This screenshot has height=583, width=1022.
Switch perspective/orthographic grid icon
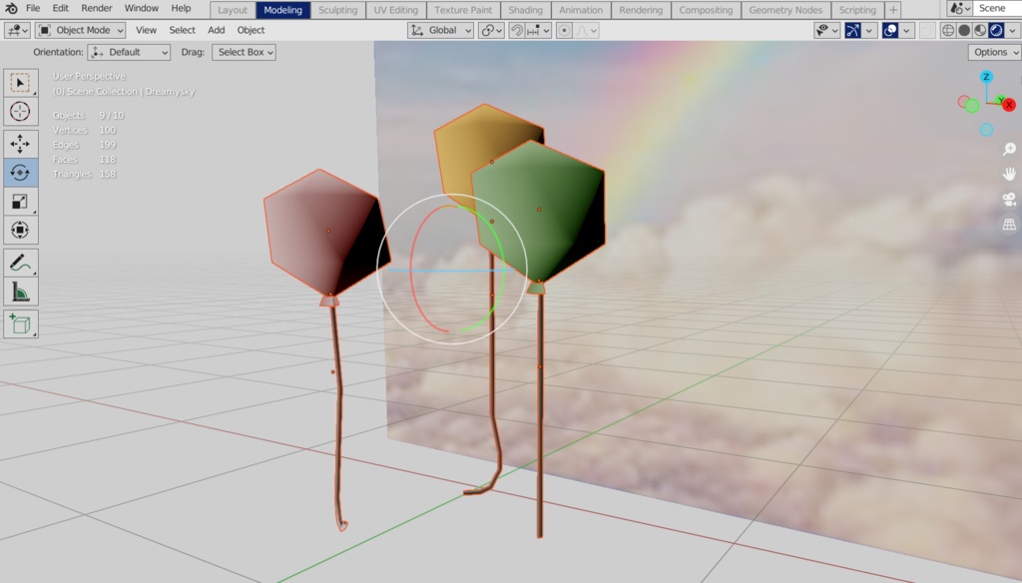1009,225
